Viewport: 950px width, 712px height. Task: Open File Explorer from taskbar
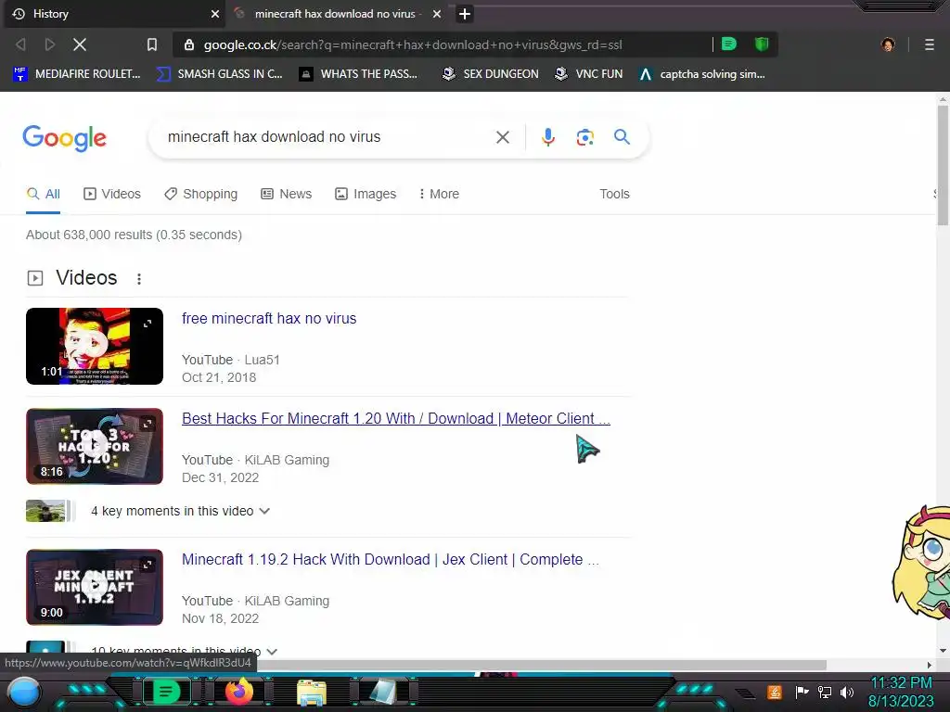click(x=312, y=692)
